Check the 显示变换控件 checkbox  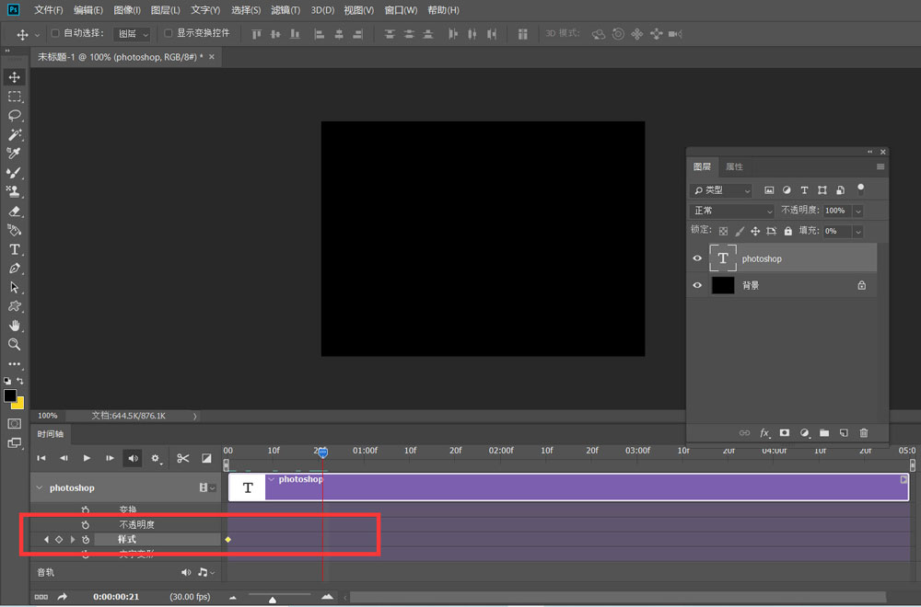point(168,34)
